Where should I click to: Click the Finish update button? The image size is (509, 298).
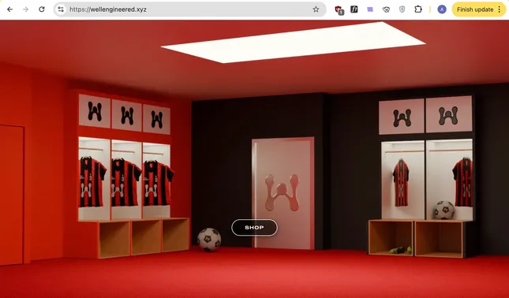pyautogui.click(x=475, y=9)
